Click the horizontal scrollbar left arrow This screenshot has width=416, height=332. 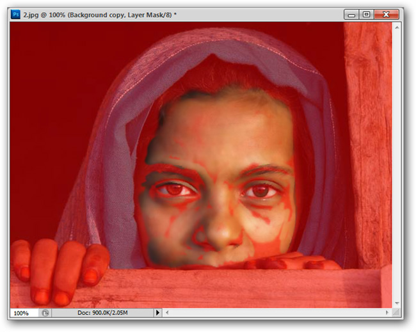(167, 313)
